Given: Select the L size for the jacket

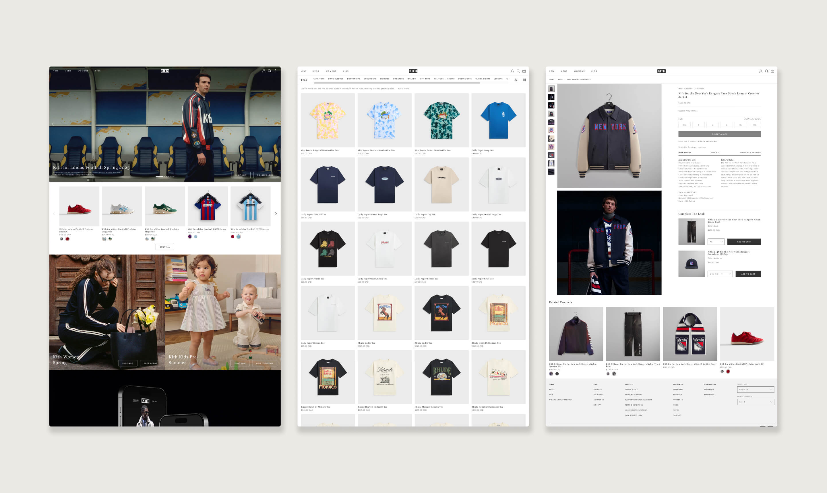Looking at the screenshot, I should point(727,125).
